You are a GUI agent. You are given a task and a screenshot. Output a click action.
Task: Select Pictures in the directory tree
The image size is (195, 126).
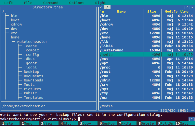pos(32,89)
